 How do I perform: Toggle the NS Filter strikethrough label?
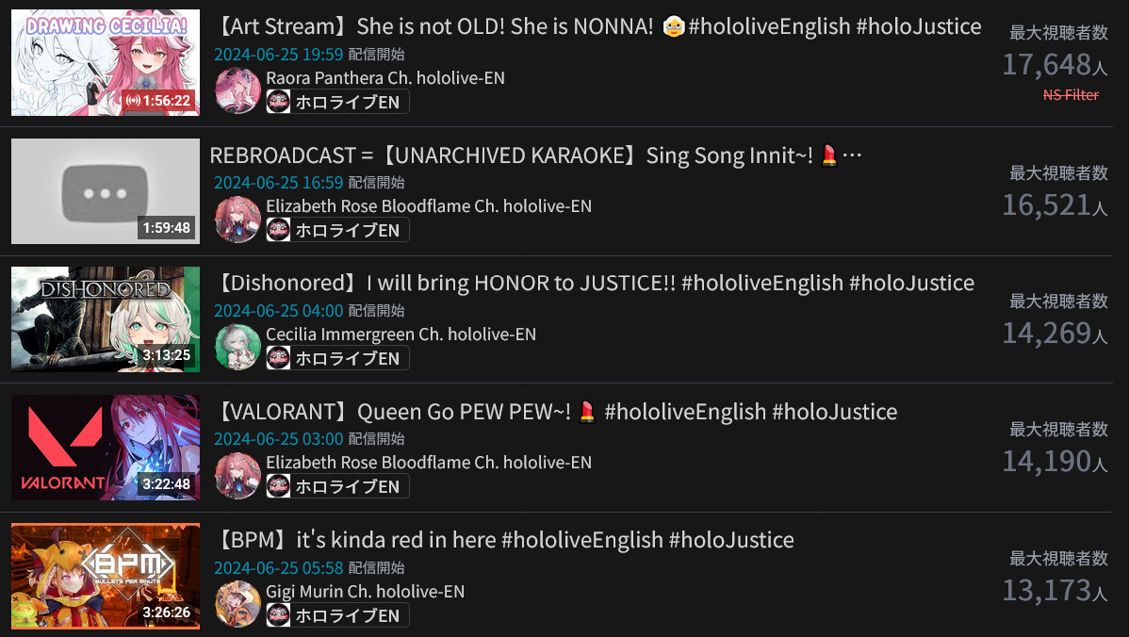click(x=1071, y=95)
